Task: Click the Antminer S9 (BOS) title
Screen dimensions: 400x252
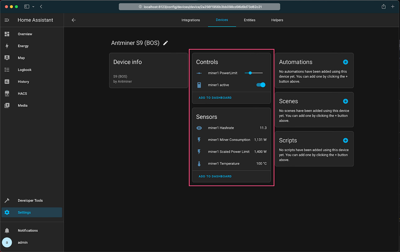Action: (x=135, y=43)
